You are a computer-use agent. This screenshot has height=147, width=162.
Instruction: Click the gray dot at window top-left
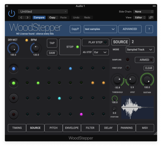(x=7, y=6)
